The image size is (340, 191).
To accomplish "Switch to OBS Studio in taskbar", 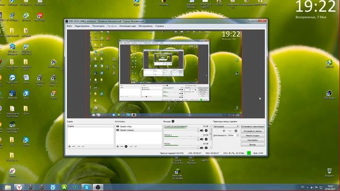I will [98, 187].
